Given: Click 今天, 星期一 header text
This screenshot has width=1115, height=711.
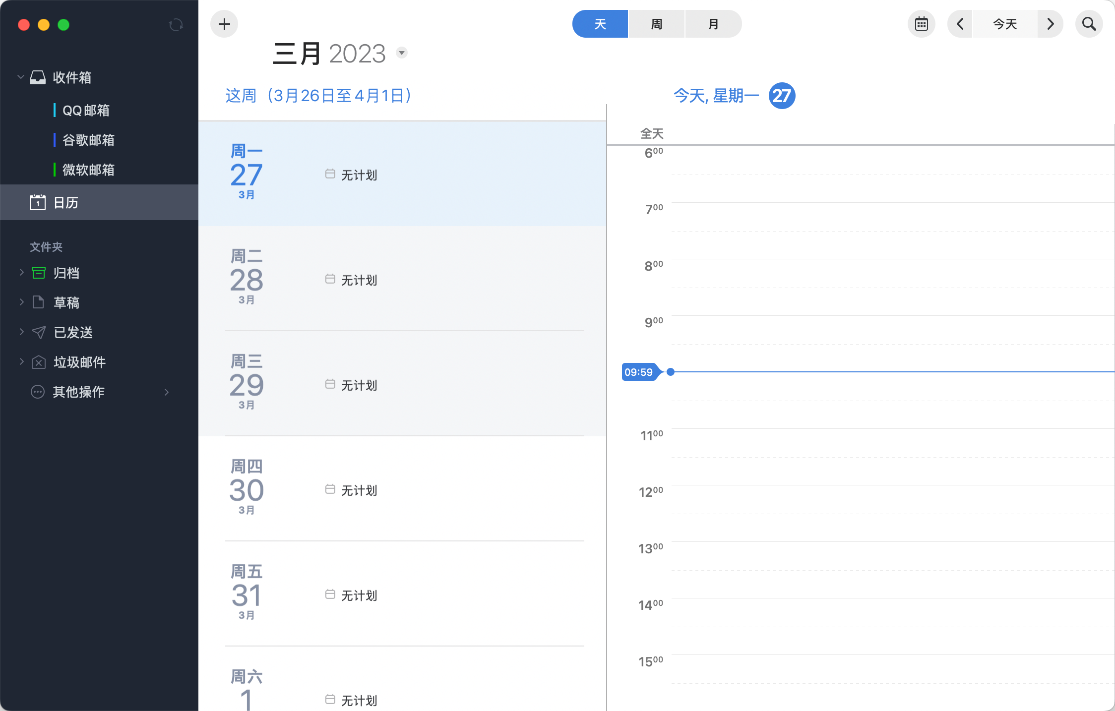Looking at the screenshot, I should [x=716, y=96].
